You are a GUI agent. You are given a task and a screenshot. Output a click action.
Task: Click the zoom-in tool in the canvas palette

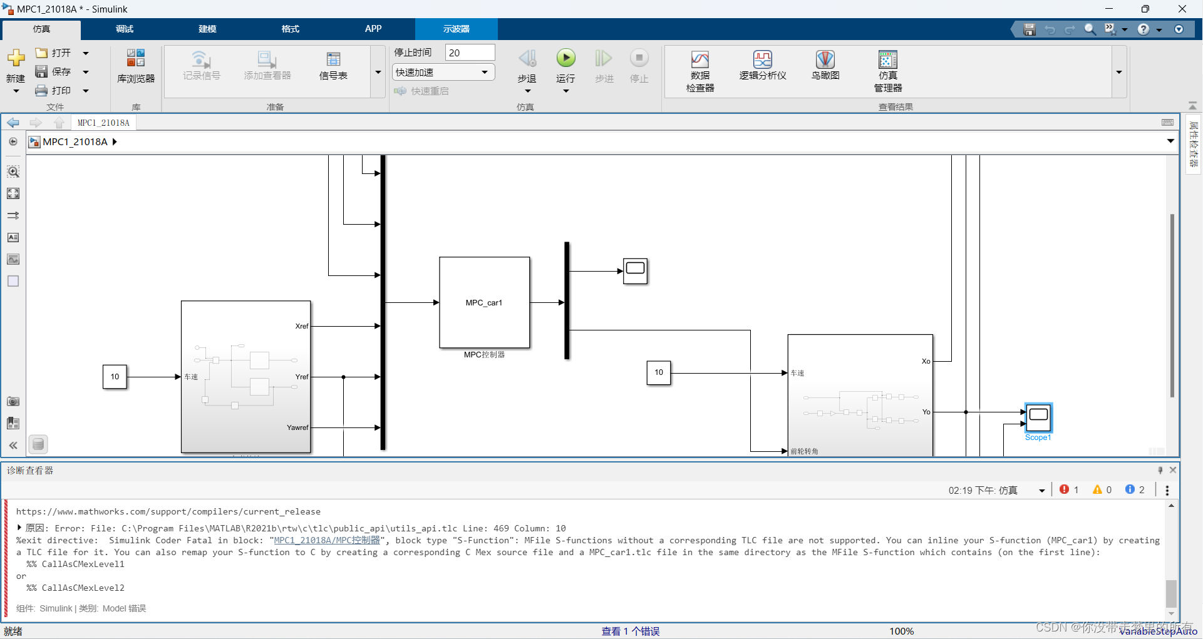pos(13,171)
